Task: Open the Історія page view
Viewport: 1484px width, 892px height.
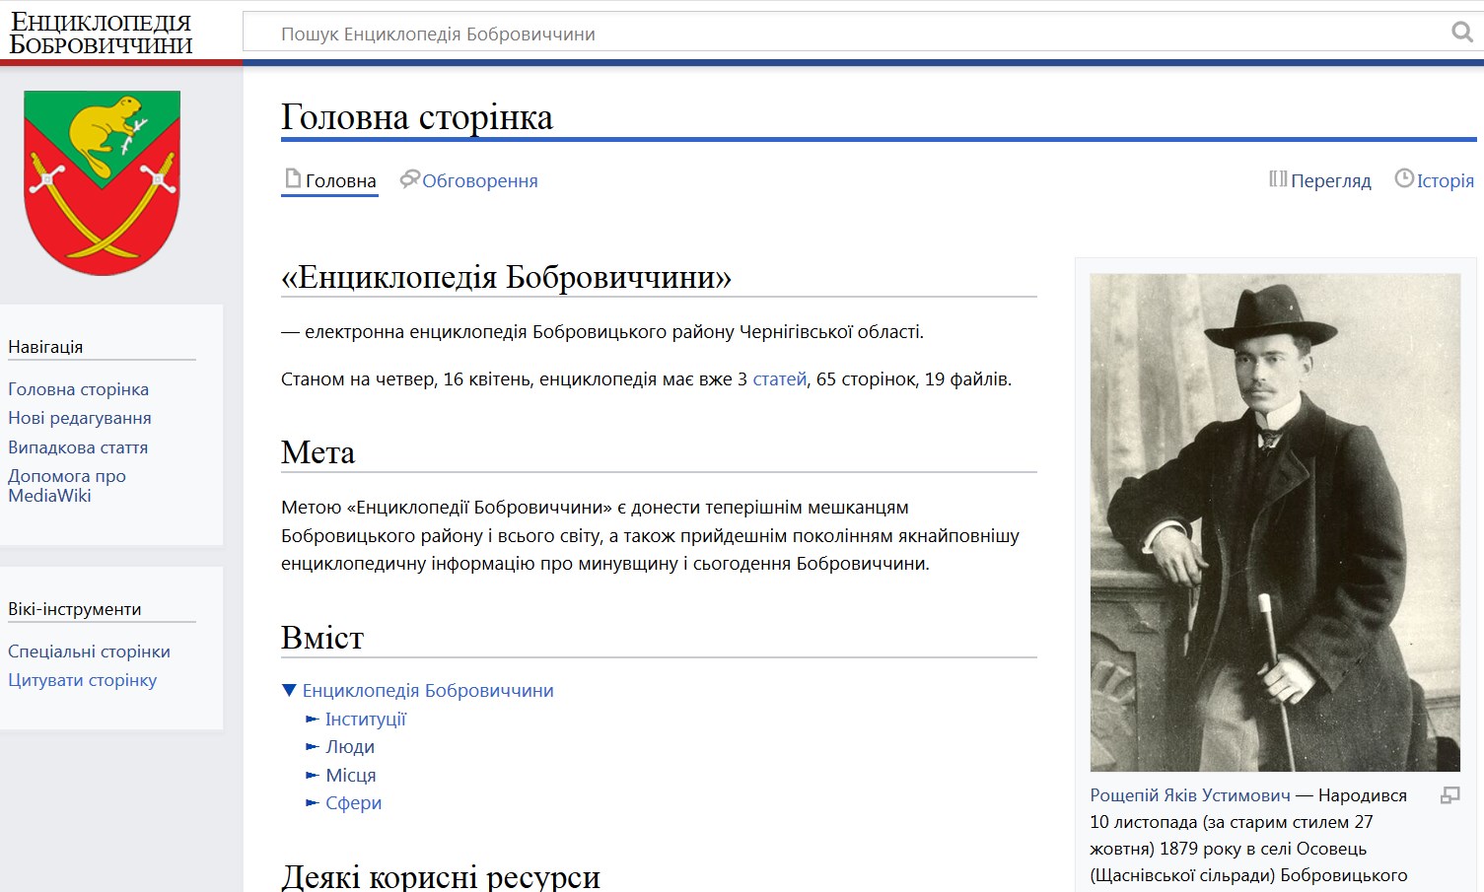Action: pyautogui.click(x=1445, y=179)
